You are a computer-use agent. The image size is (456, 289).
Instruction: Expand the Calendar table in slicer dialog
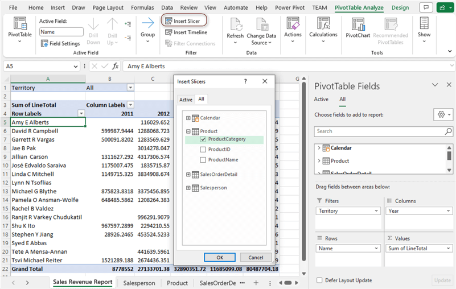[x=188, y=118]
